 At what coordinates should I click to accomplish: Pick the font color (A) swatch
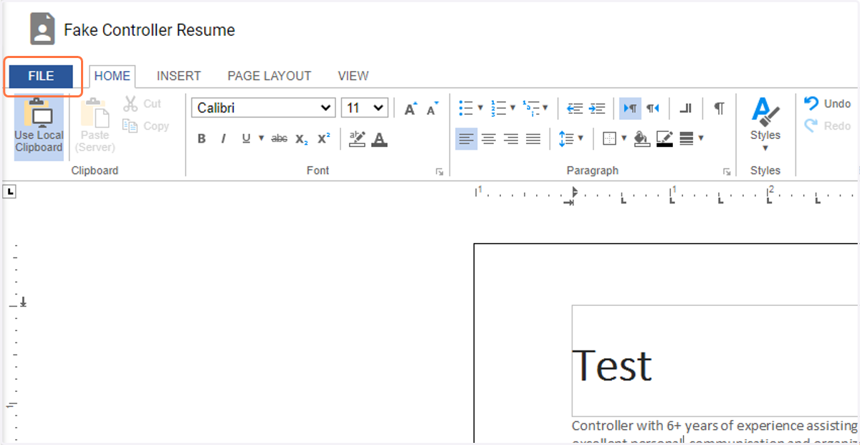[x=379, y=139]
